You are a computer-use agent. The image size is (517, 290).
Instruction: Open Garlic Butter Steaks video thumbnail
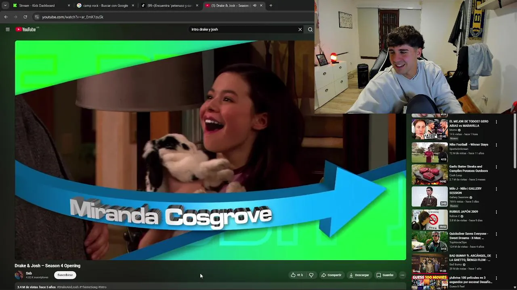(429, 174)
